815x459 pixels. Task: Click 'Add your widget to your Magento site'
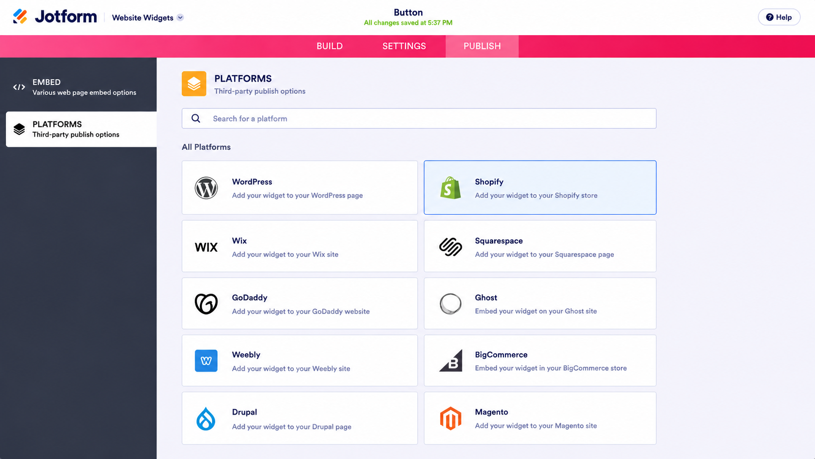click(x=536, y=426)
